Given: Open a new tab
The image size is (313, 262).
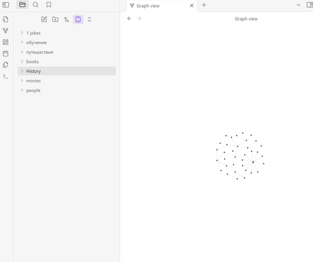Looking at the screenshot, I should (204, 5).
